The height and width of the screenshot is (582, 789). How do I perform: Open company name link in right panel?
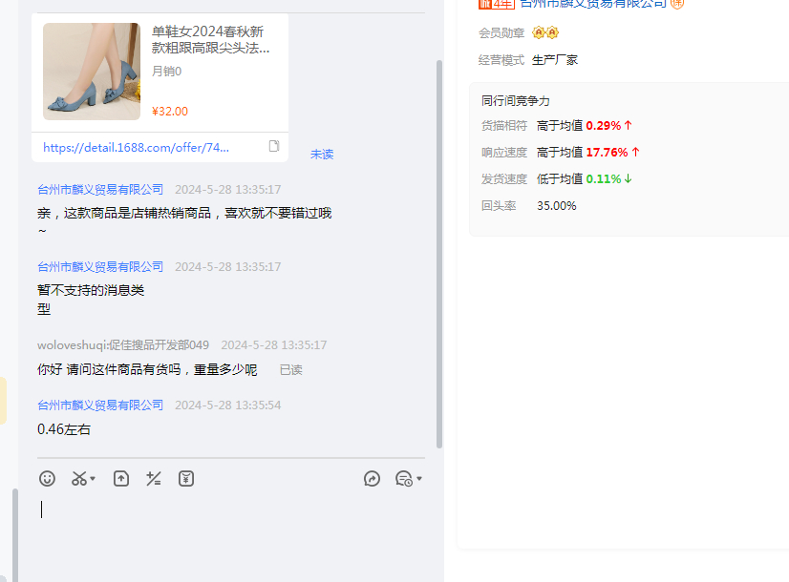[592, 4]
